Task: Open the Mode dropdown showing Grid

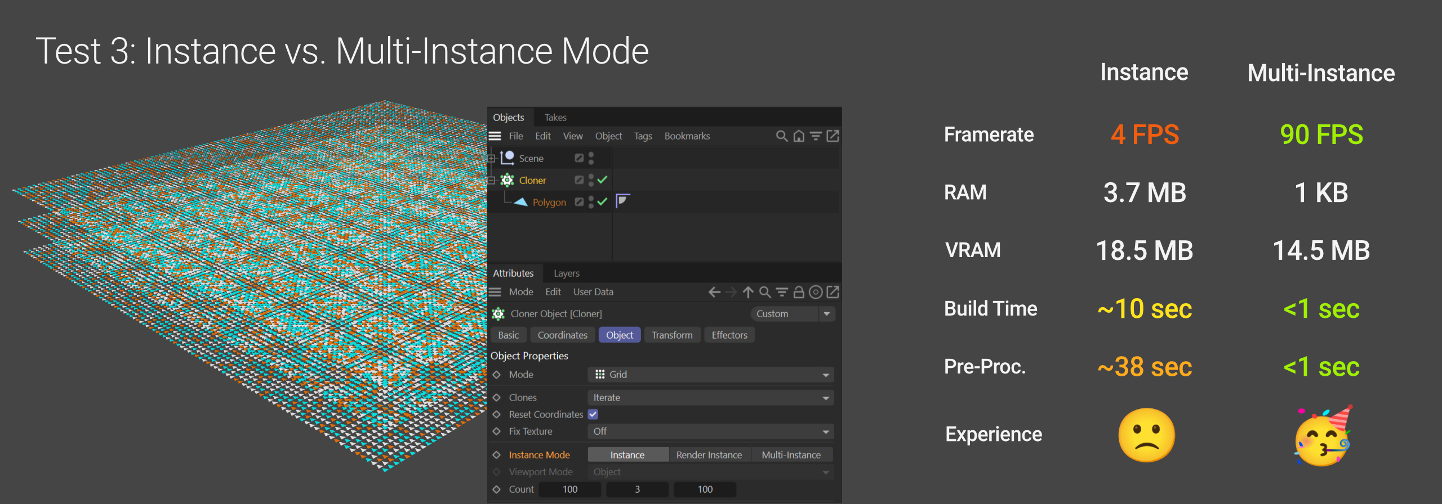Action: click(x=710, y=375)
